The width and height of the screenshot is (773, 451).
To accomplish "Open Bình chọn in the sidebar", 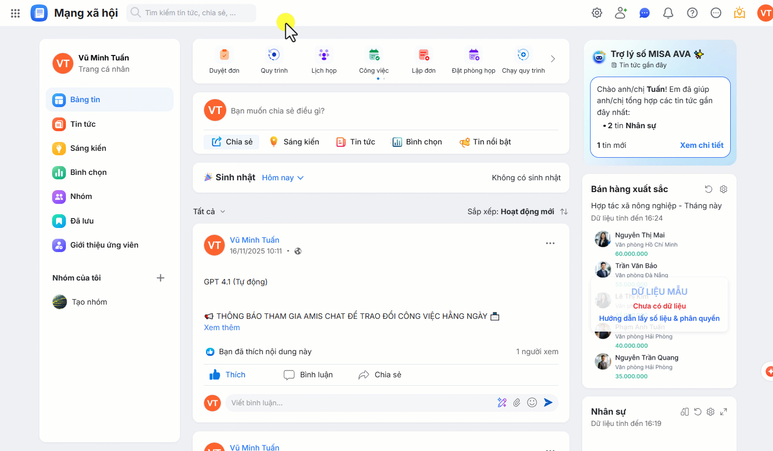I will coord(110,172).
